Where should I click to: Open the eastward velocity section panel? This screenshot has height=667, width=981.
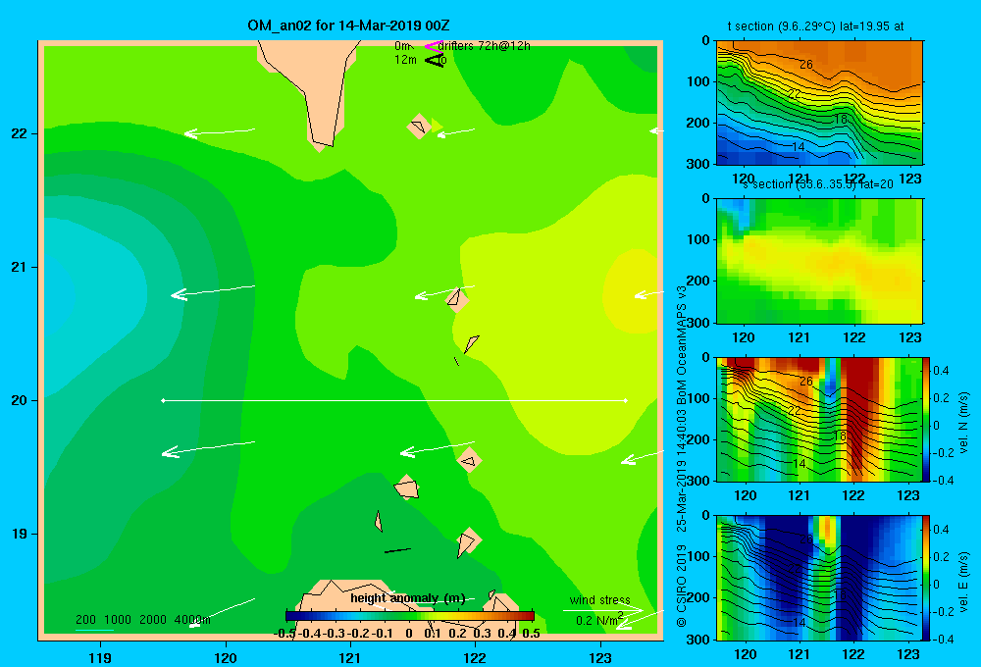[x=819, y=578]
